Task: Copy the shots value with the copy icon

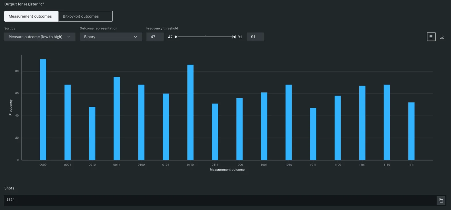Action: click(441, 201)
